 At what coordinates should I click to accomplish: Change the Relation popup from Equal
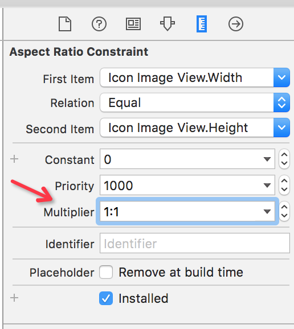click(x=195, y=102)
